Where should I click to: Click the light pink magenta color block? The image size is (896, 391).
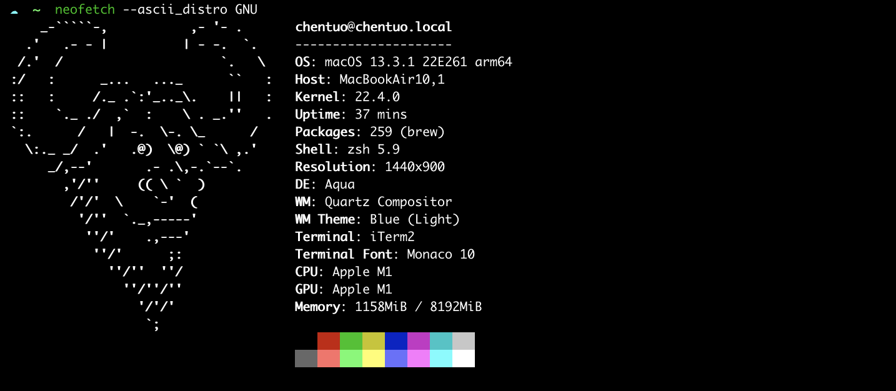click(419, 359)
